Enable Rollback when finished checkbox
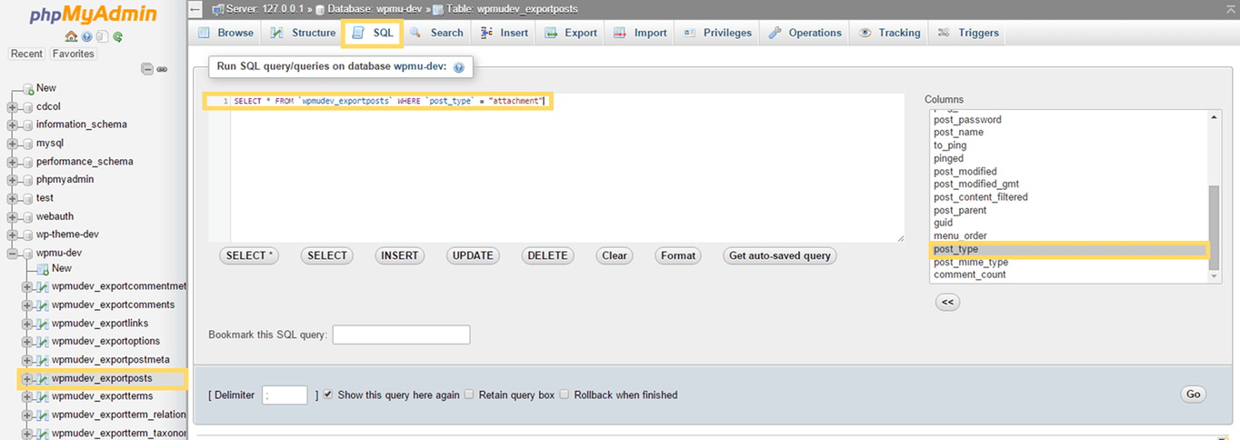Image resolution: width=1240 pixels, height=440 pixels. click(x=565, y=395)
